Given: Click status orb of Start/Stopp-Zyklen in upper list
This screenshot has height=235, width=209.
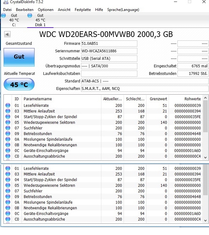Looking at the screenshot, I should (x=8, y=117).
